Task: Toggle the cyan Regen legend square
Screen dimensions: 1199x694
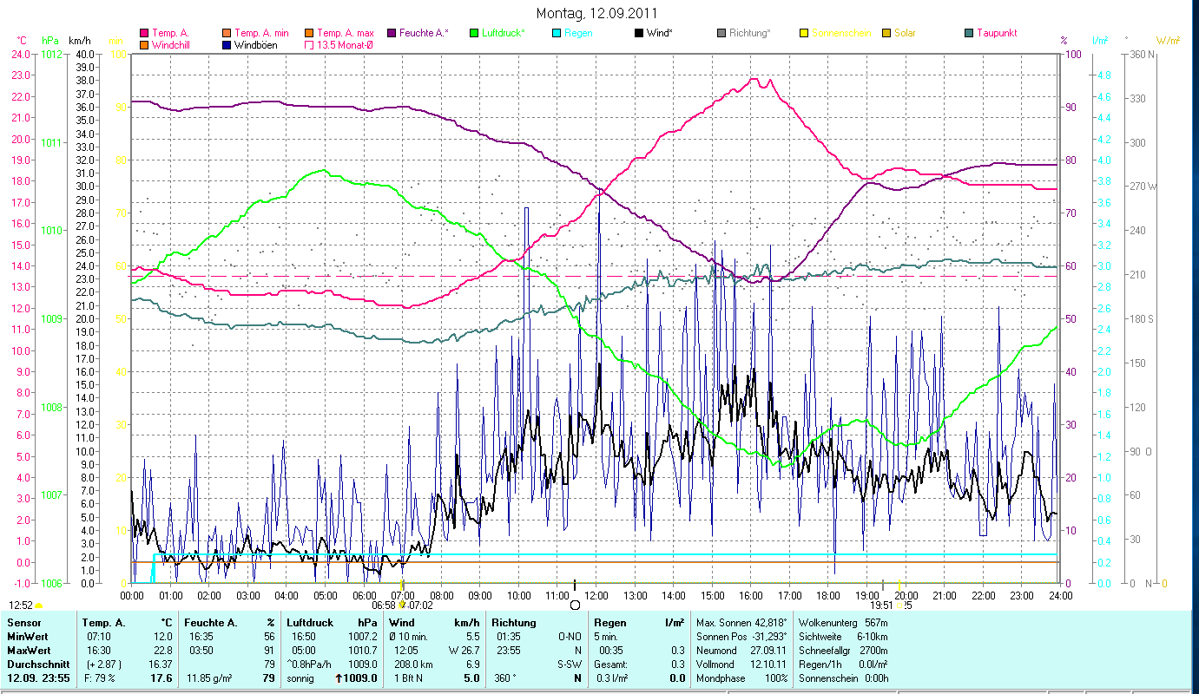Action: 557,34
